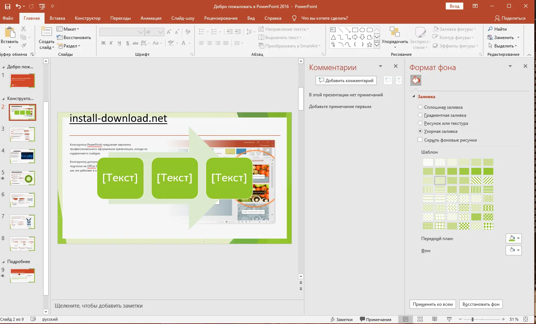Click the Bold (Ж) formatting icon
The image size is (536, 324).
pyautogui.click(x=103, y=43)
